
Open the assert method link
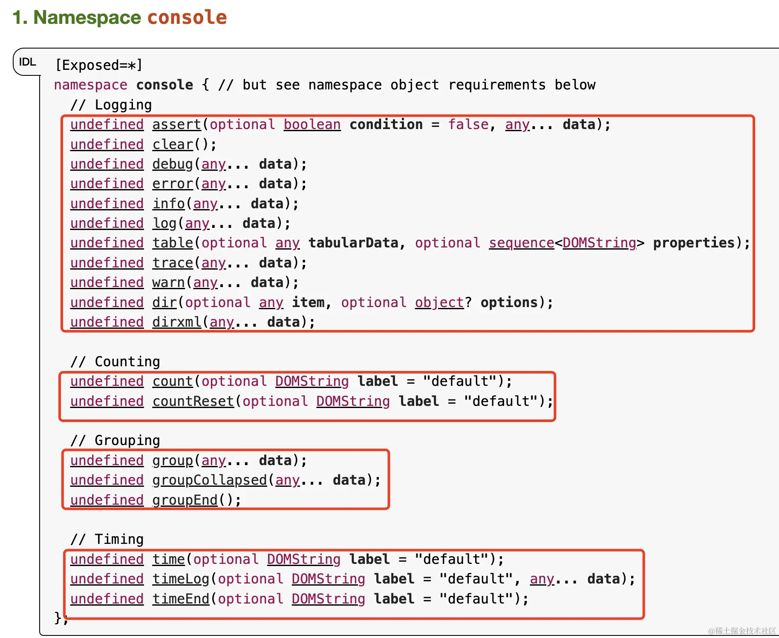pos(176,124)
